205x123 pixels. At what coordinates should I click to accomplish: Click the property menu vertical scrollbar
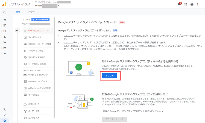coord(54,67)
